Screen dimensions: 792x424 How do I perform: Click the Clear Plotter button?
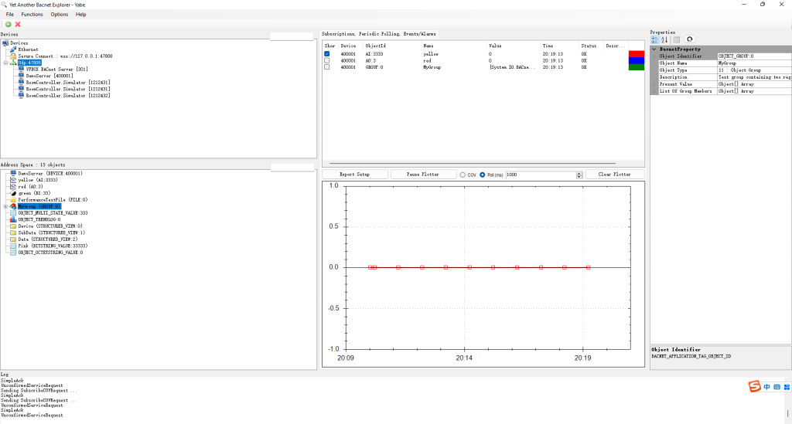tap(614, 175)
